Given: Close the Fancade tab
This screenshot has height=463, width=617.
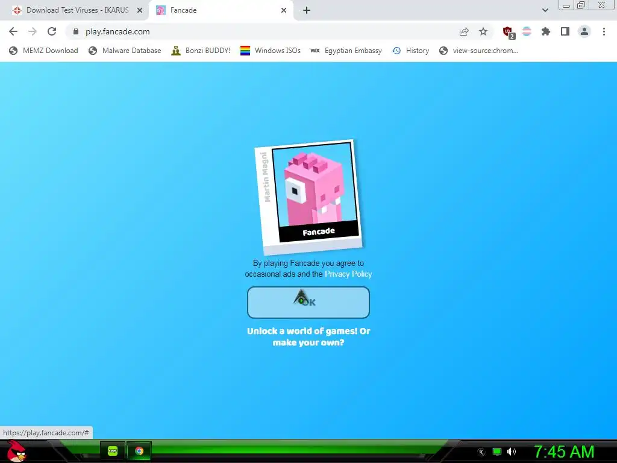Looking at the screenshot, I should 284,10.
